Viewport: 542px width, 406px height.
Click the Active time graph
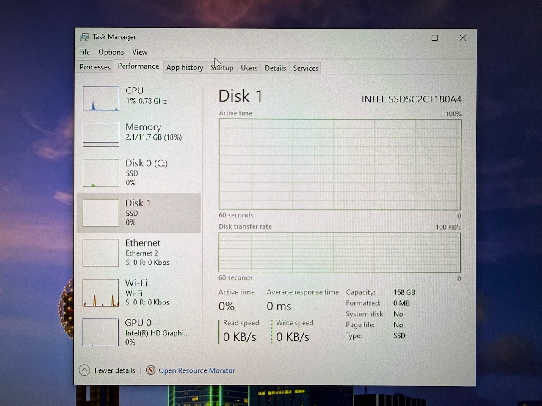[340, 165]
